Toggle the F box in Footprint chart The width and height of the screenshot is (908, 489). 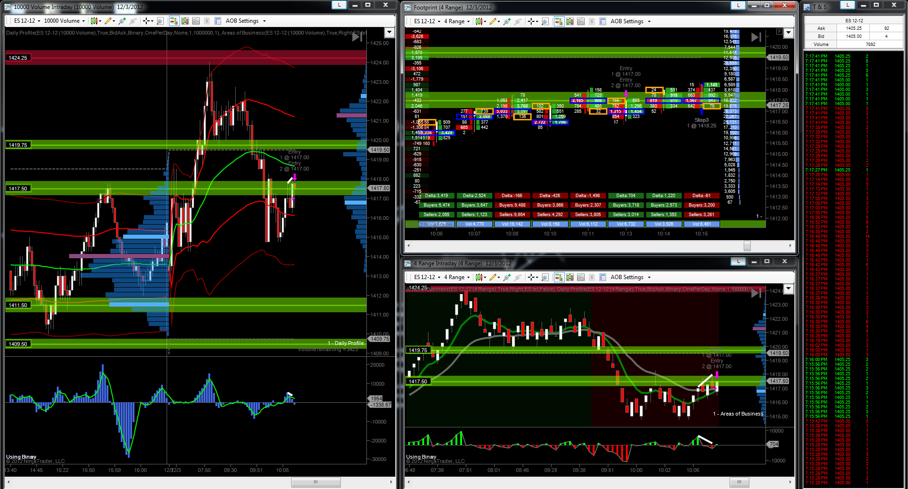pos(779,31)
